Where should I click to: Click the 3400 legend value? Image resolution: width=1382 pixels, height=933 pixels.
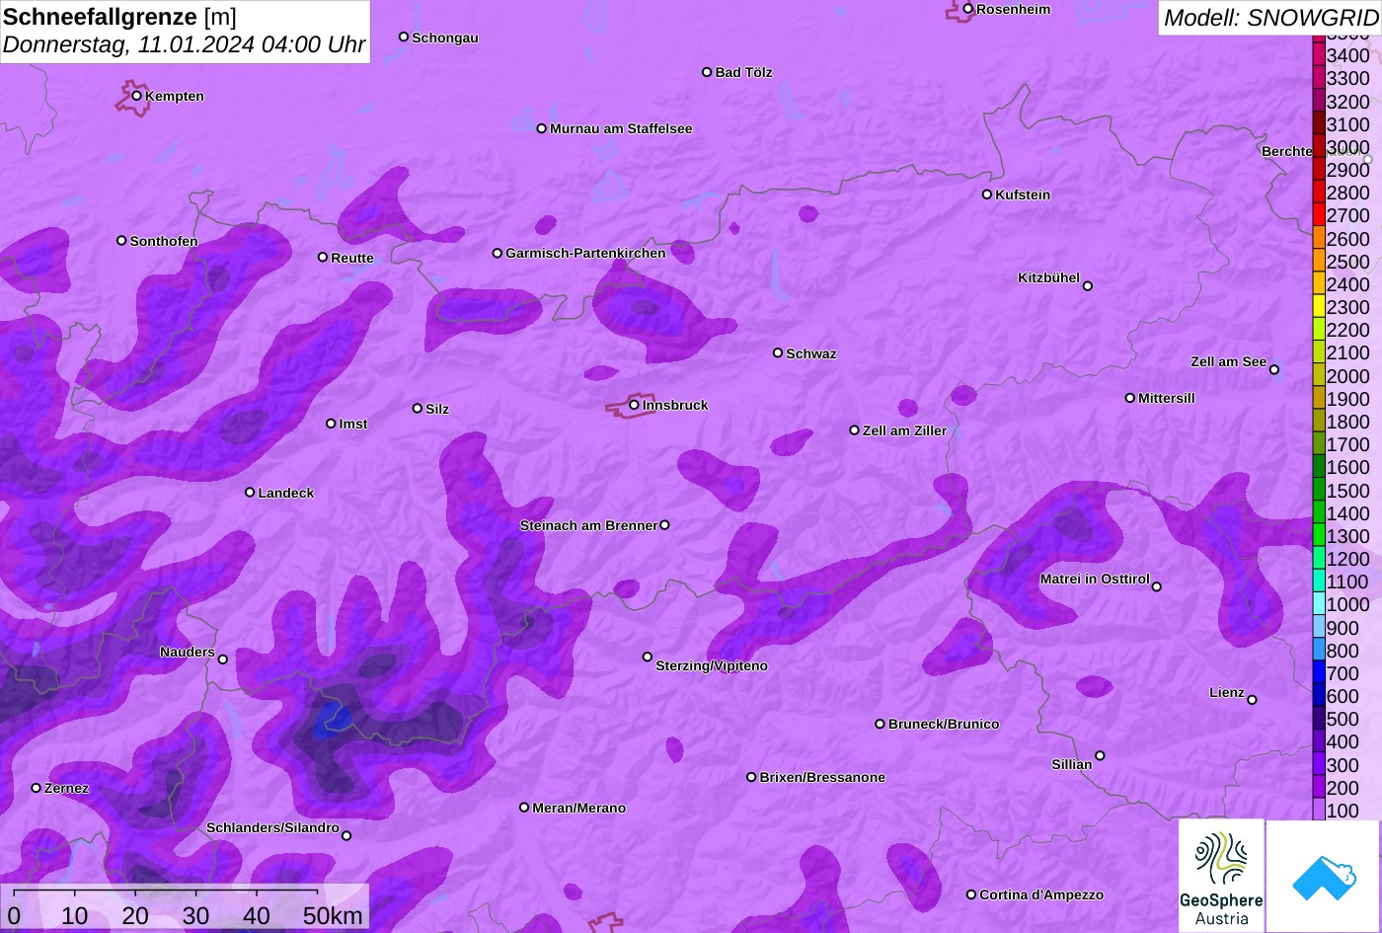(x=1348, y=56)
